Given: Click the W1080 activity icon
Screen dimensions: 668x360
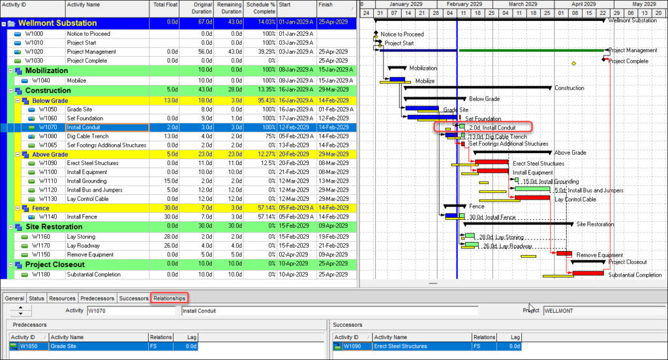Looking at the screenshot, I should [31, 136].
